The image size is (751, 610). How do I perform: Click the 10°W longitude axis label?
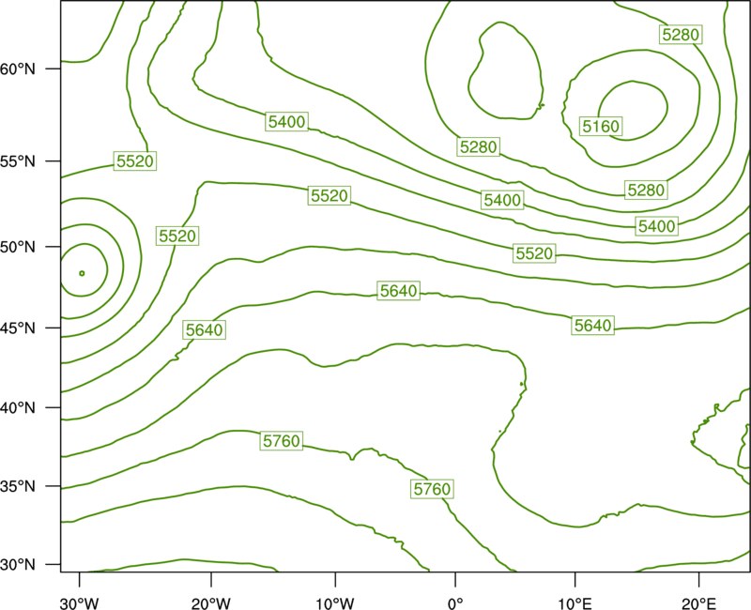point(335,603)
